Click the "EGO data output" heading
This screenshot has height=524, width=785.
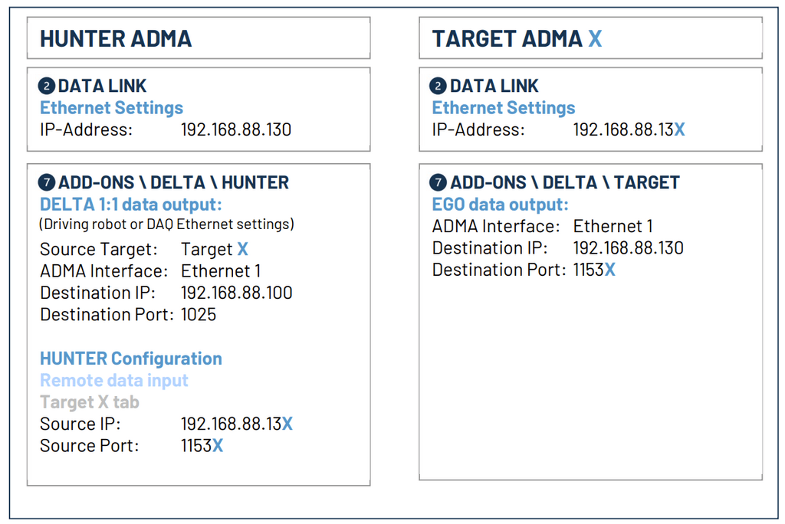point(500,205)
